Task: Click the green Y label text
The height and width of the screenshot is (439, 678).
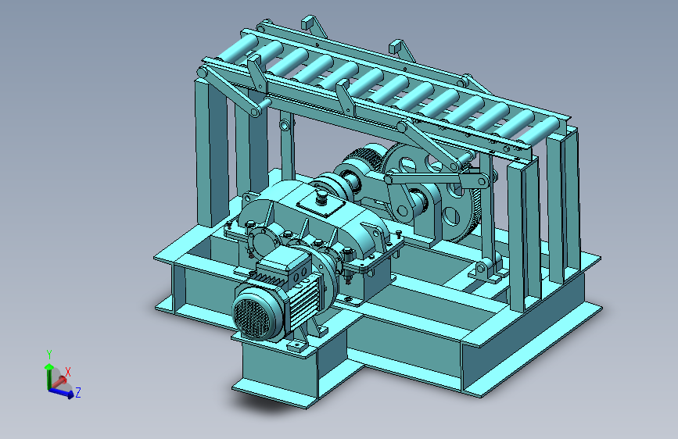Action: point(48,355)
